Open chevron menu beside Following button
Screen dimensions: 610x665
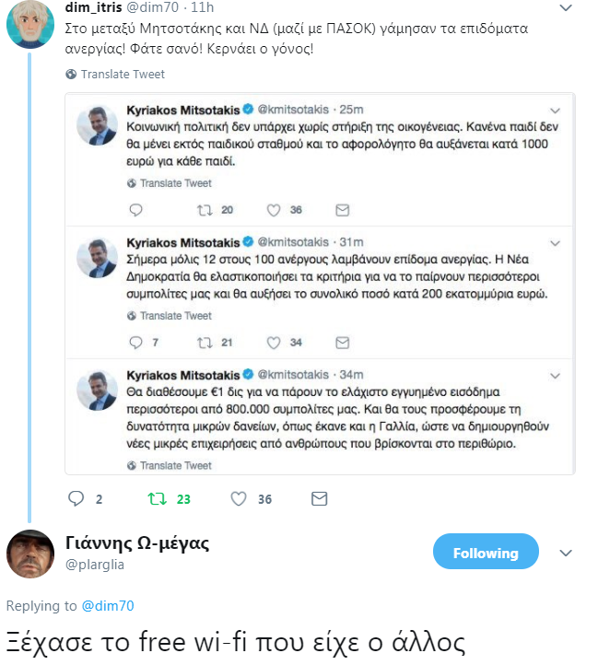tap(566, 553)
